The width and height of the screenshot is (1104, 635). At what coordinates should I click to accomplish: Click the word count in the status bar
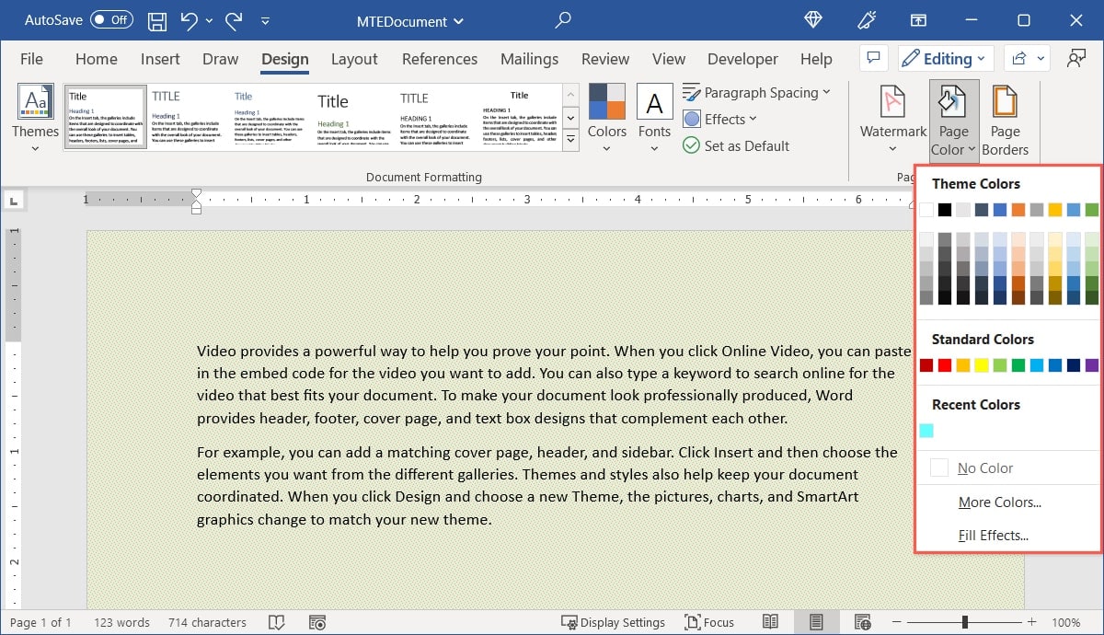coord(121,622)
